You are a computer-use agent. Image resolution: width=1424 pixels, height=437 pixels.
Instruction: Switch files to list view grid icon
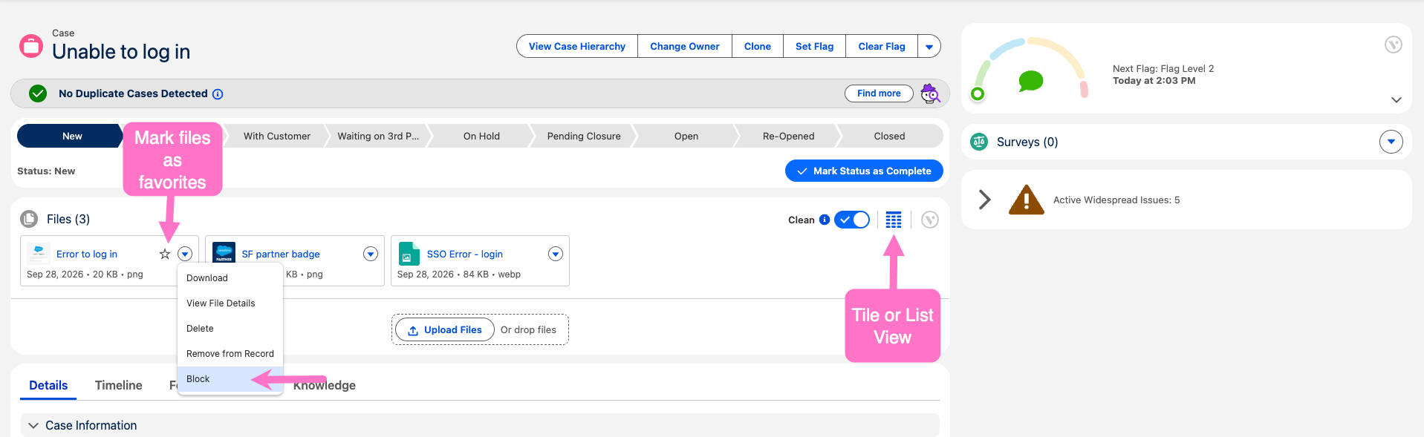(894, 220)
